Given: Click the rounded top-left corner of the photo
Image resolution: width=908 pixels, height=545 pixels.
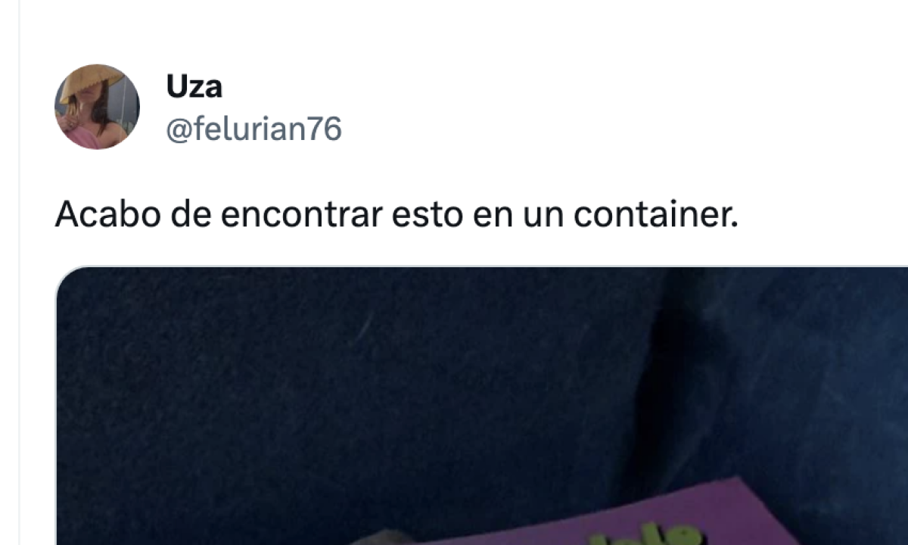Looking at the screenshot, I should (64, 274).
